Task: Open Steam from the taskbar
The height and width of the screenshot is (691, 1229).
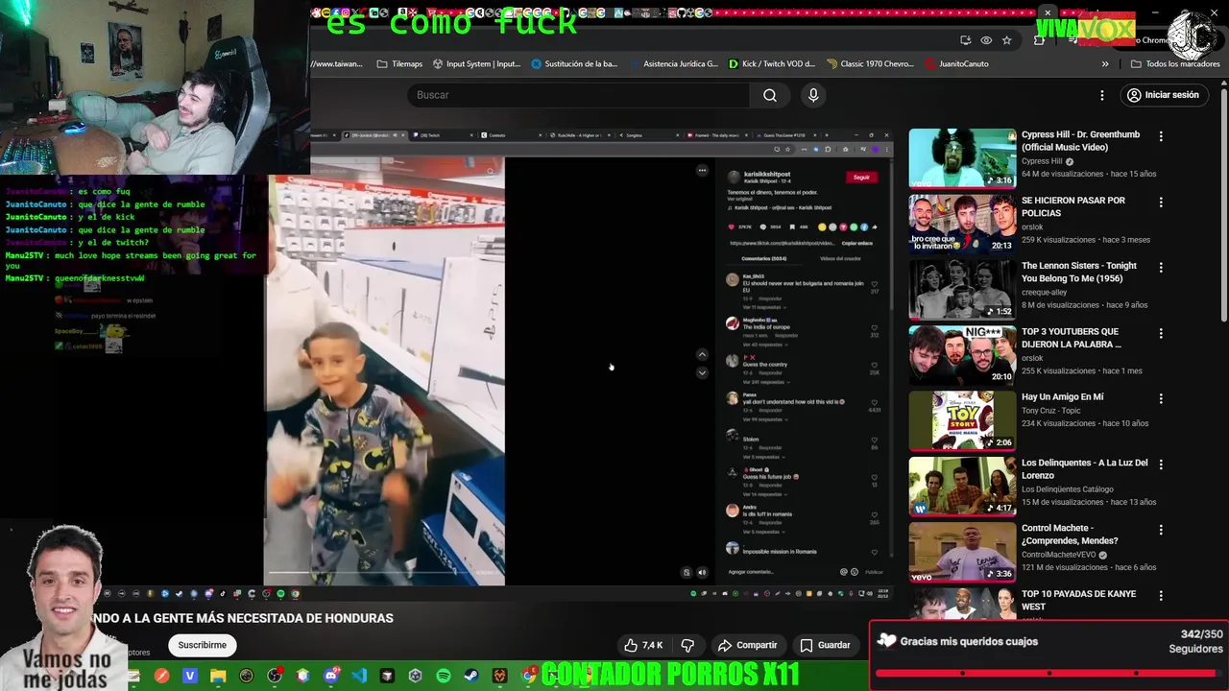Action: pos(471,676)
